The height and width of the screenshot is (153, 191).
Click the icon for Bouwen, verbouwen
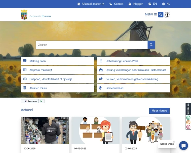point(101,79)
